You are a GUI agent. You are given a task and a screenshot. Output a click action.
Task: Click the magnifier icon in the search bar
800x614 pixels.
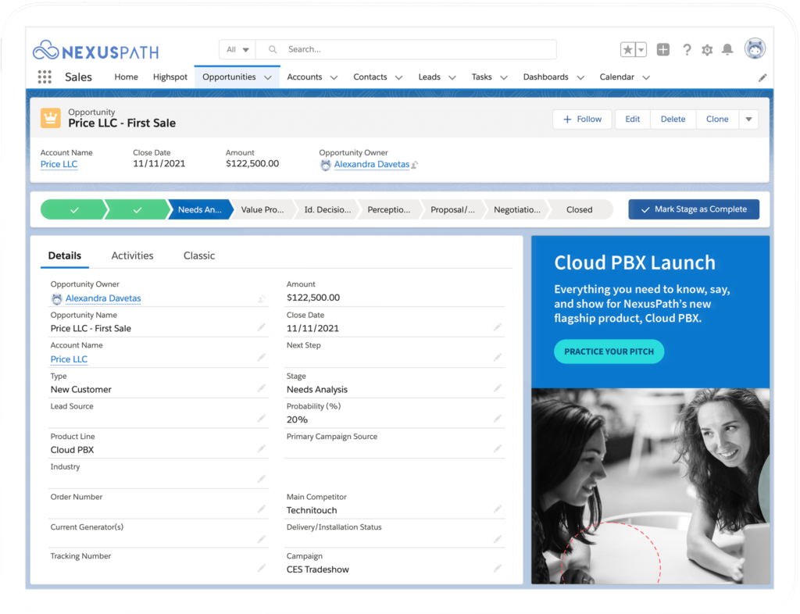click(x=273, y=49)
